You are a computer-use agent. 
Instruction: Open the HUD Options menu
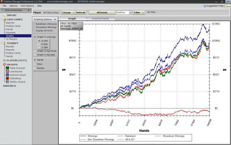27,6
